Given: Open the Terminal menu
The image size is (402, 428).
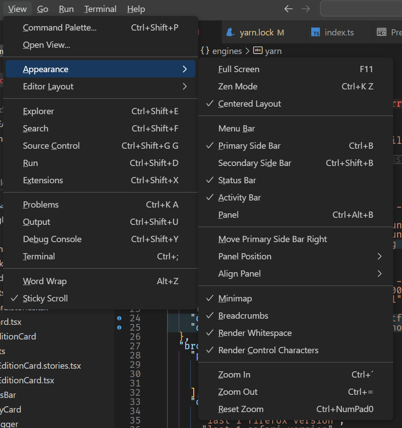Looking at the screenshot, I should tap(100, 9).
